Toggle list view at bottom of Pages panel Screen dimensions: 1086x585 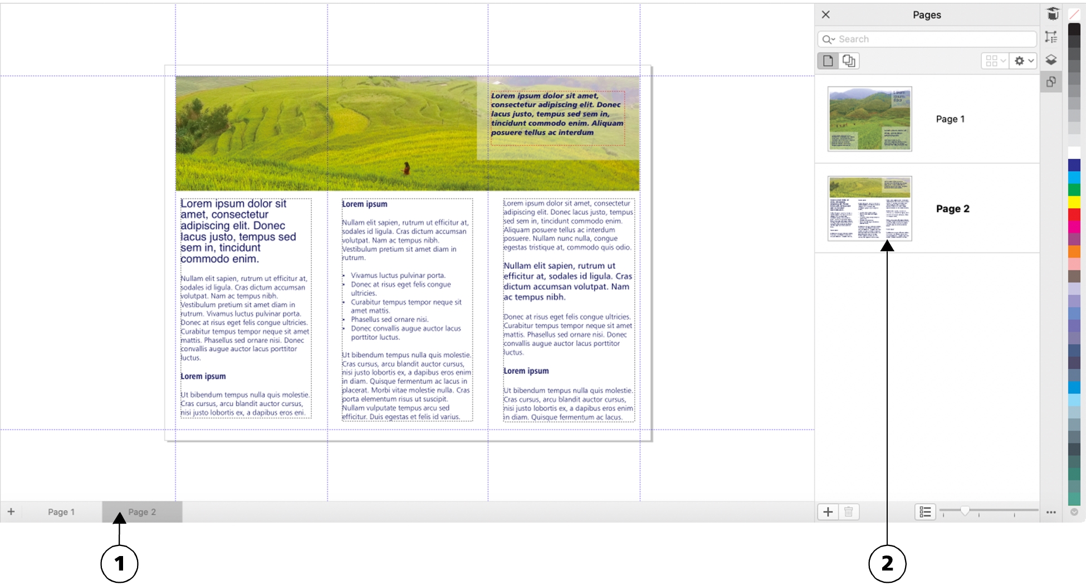tap(926, 511)
